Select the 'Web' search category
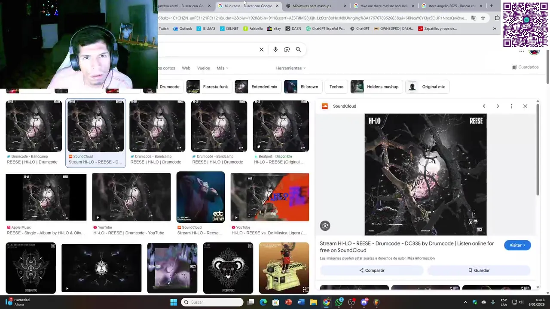The height and width of the screenshot is (309, 550). pyautogui.click(x=186, y=68)
